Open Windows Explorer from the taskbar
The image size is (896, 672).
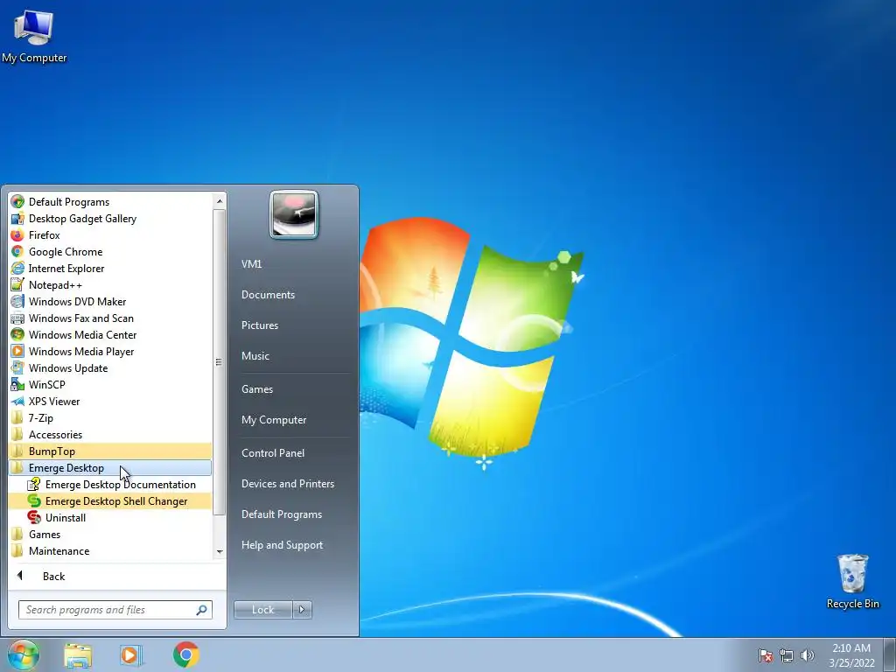(78, 655)
